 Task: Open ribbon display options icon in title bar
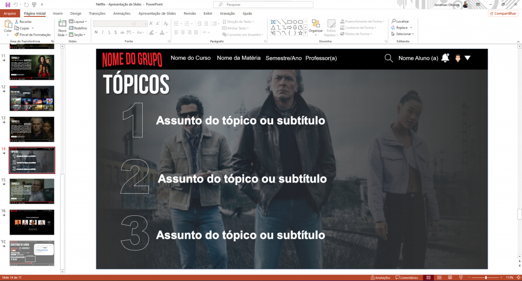click(x=478, y=5)
